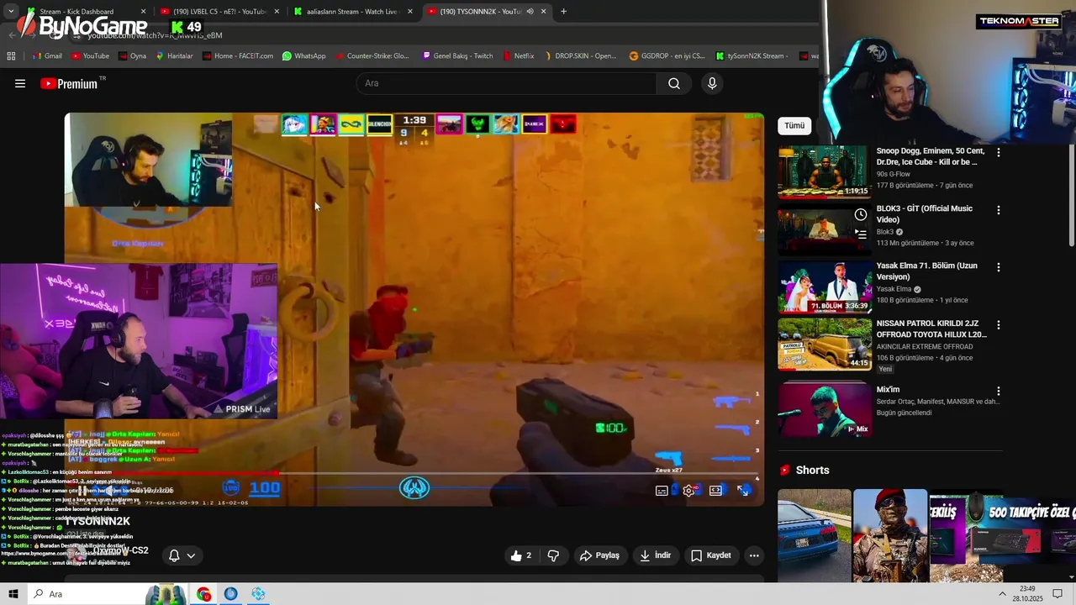Open Yasak Elma 71. Bölüm thumbnail
The image size is (1076, 605).
(x=825, y=287)
